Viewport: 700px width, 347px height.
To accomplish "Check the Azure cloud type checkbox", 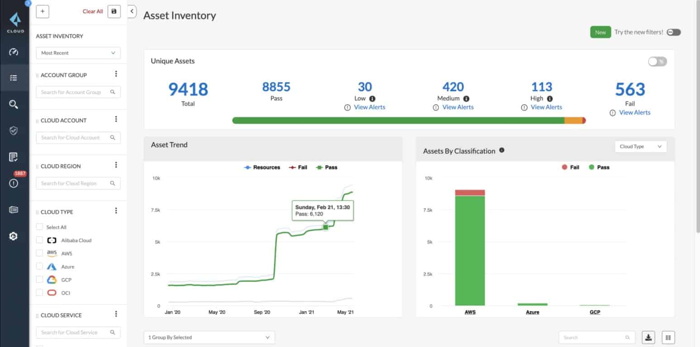I will click(39, 266).
